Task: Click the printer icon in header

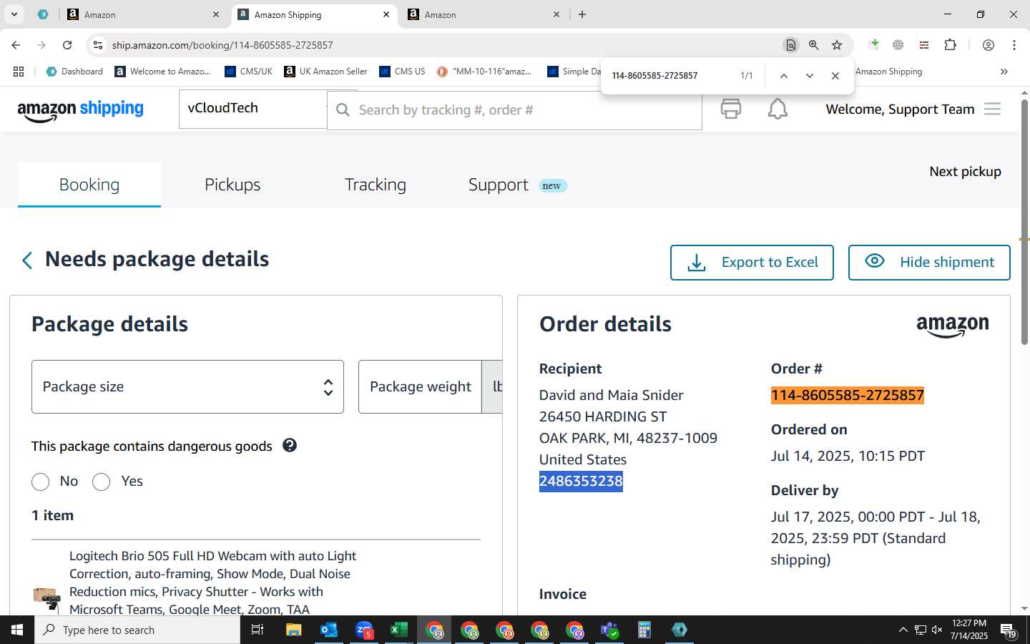Action: (x=730, y=109)
